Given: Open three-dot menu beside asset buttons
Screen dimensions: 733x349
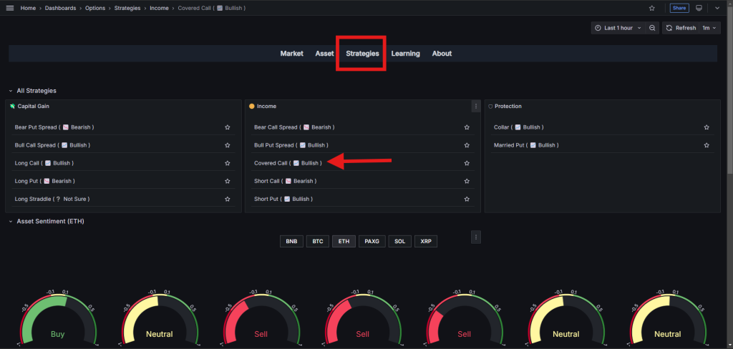Looking at the screenshot, I should 476,237.
